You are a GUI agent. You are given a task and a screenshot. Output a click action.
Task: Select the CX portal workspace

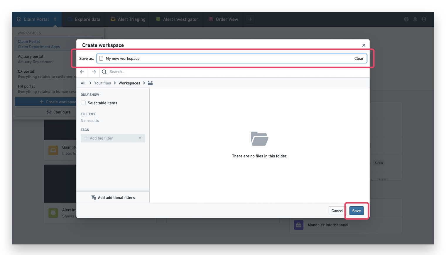click(x=46, y=74)
